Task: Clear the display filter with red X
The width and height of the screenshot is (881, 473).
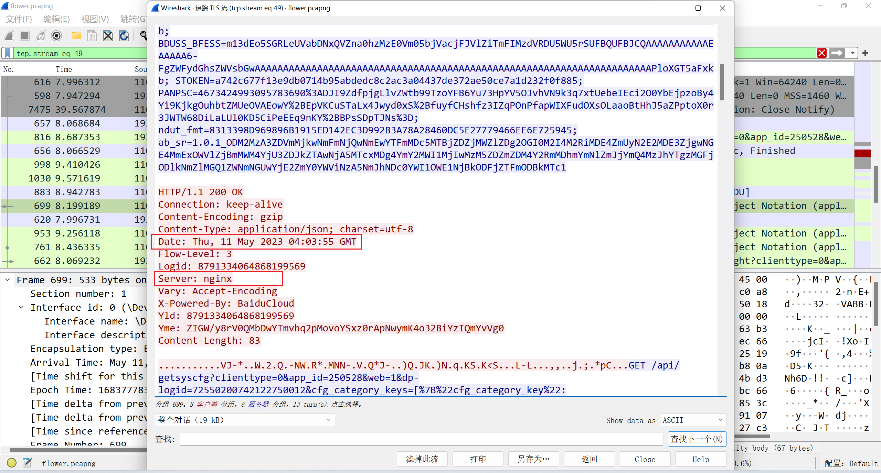Action: (822, 53)
